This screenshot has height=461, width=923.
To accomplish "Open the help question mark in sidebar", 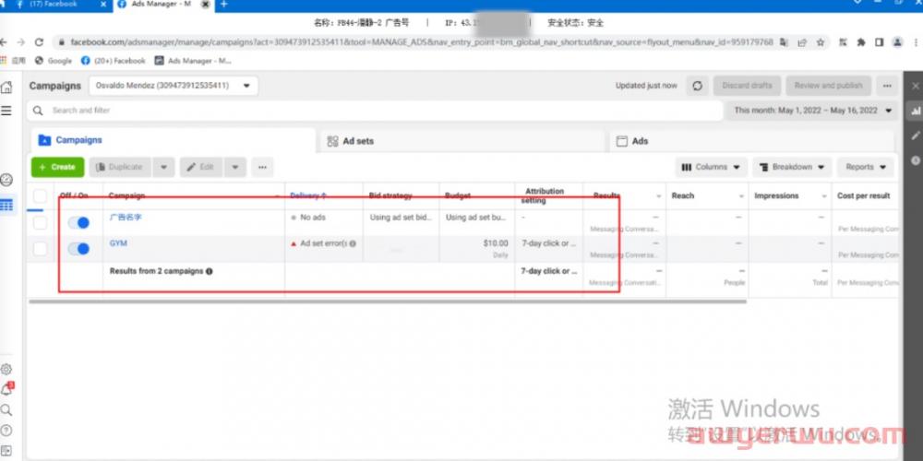I will [6, 431].
